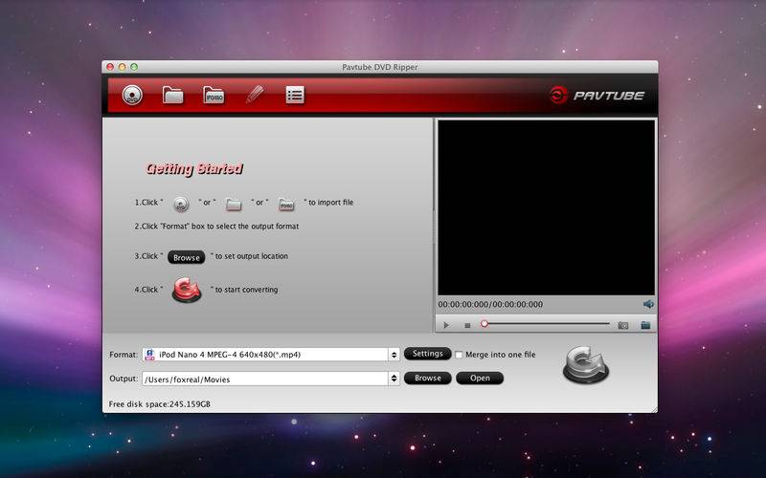The width and height of the screenshot is (766, 478).
Task: Click the preview seek slider track
Action: coord(546,323)
